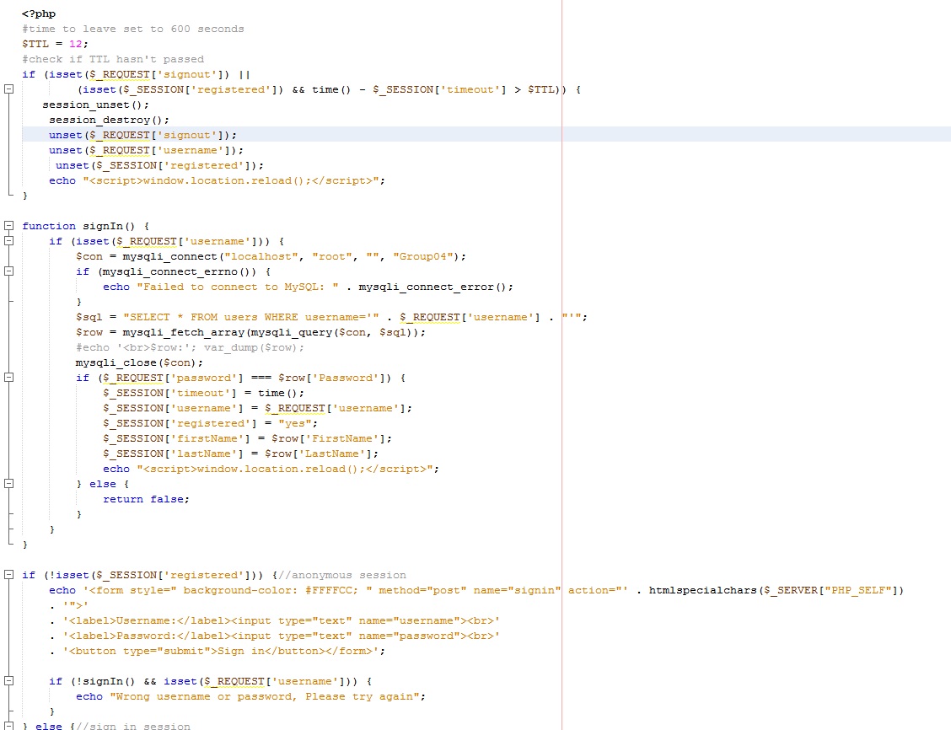Fold the if isset username block inside signIn
This screenshot has height=730, width=951.
point(8,241)
